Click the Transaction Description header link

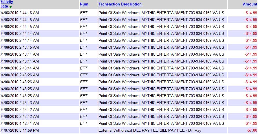(120, 4)
